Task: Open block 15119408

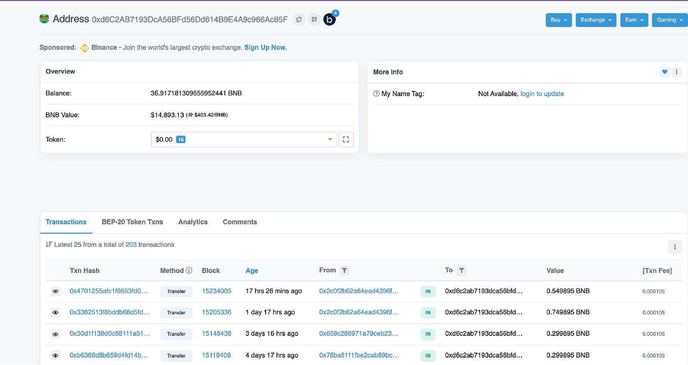Action: pos(216,356)
